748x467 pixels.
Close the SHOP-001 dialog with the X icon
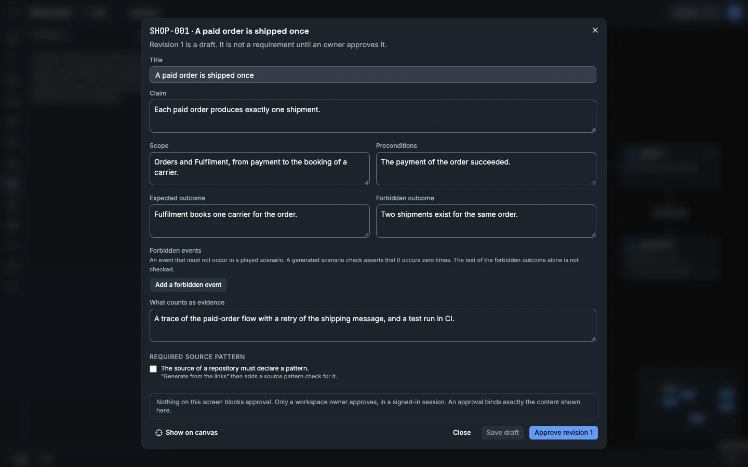(x=595, y=30)
